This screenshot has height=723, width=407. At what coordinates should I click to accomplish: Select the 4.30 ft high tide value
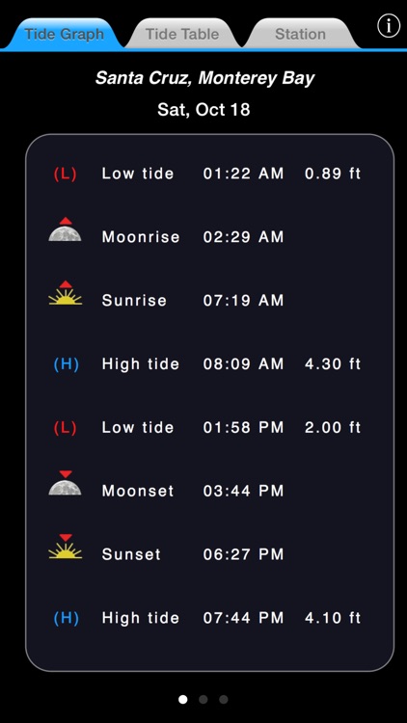(333, 364)
